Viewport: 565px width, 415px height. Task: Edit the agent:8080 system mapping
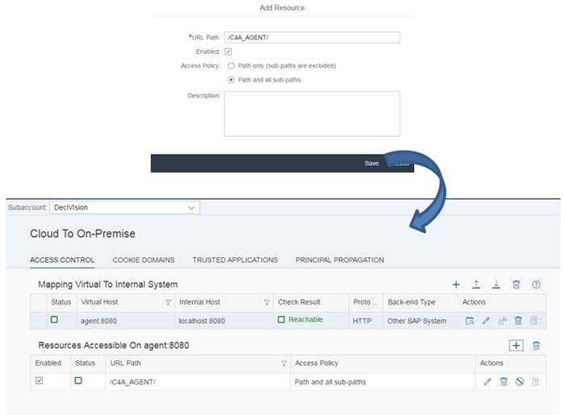(x=486, y=321)
